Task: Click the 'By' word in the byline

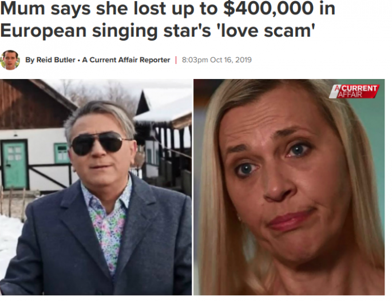Action: (30, 60)
